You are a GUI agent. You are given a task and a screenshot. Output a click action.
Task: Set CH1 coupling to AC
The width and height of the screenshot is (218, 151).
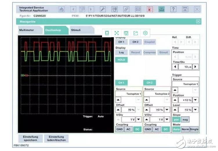[128, 129]
